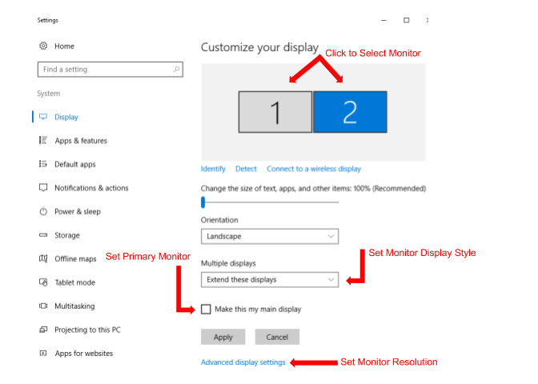Select the Display monitor icon in sidebar
Screen dimensions: 538x384
click(43, 117)
